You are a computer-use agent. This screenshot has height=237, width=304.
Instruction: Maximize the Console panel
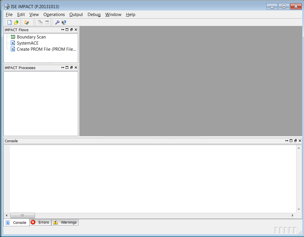[x=291, y=141]
